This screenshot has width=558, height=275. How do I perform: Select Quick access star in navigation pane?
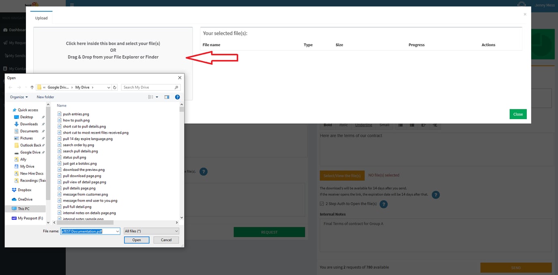tap(15, 110)
